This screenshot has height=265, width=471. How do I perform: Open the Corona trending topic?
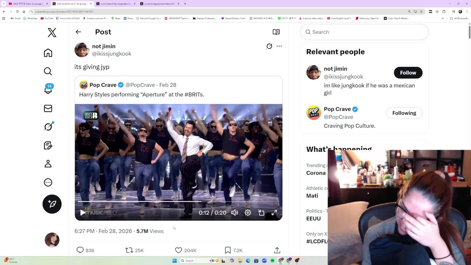pyautogui.click(x=316, y=173)
